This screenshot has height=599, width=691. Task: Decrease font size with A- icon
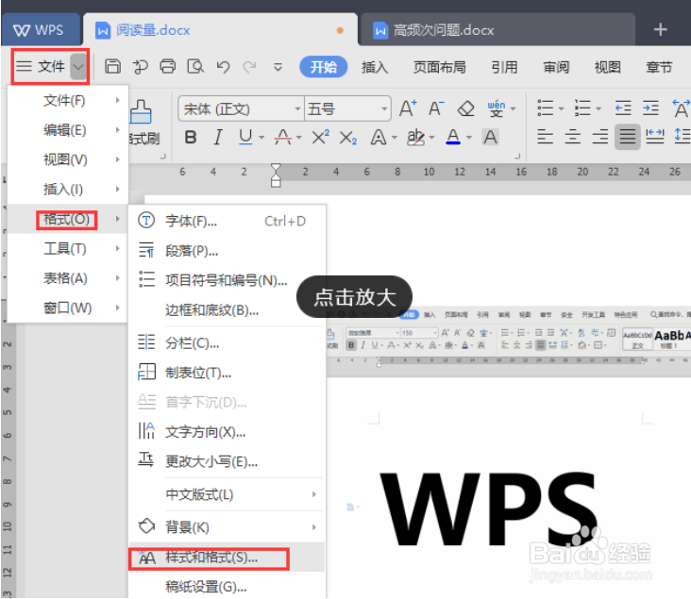436,108
